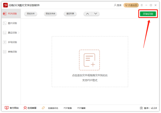The image size is (161, 113).
Task: Click the 闪电OCR app logo icon
Action: coord(6,5)
